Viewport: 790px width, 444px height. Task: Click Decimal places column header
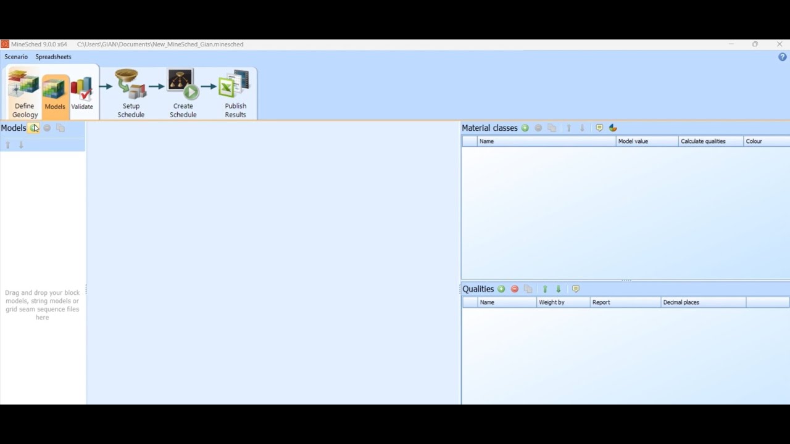pos(703,302)
